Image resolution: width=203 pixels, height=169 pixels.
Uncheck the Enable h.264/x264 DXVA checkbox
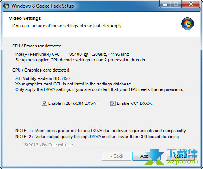coord(44,103)
